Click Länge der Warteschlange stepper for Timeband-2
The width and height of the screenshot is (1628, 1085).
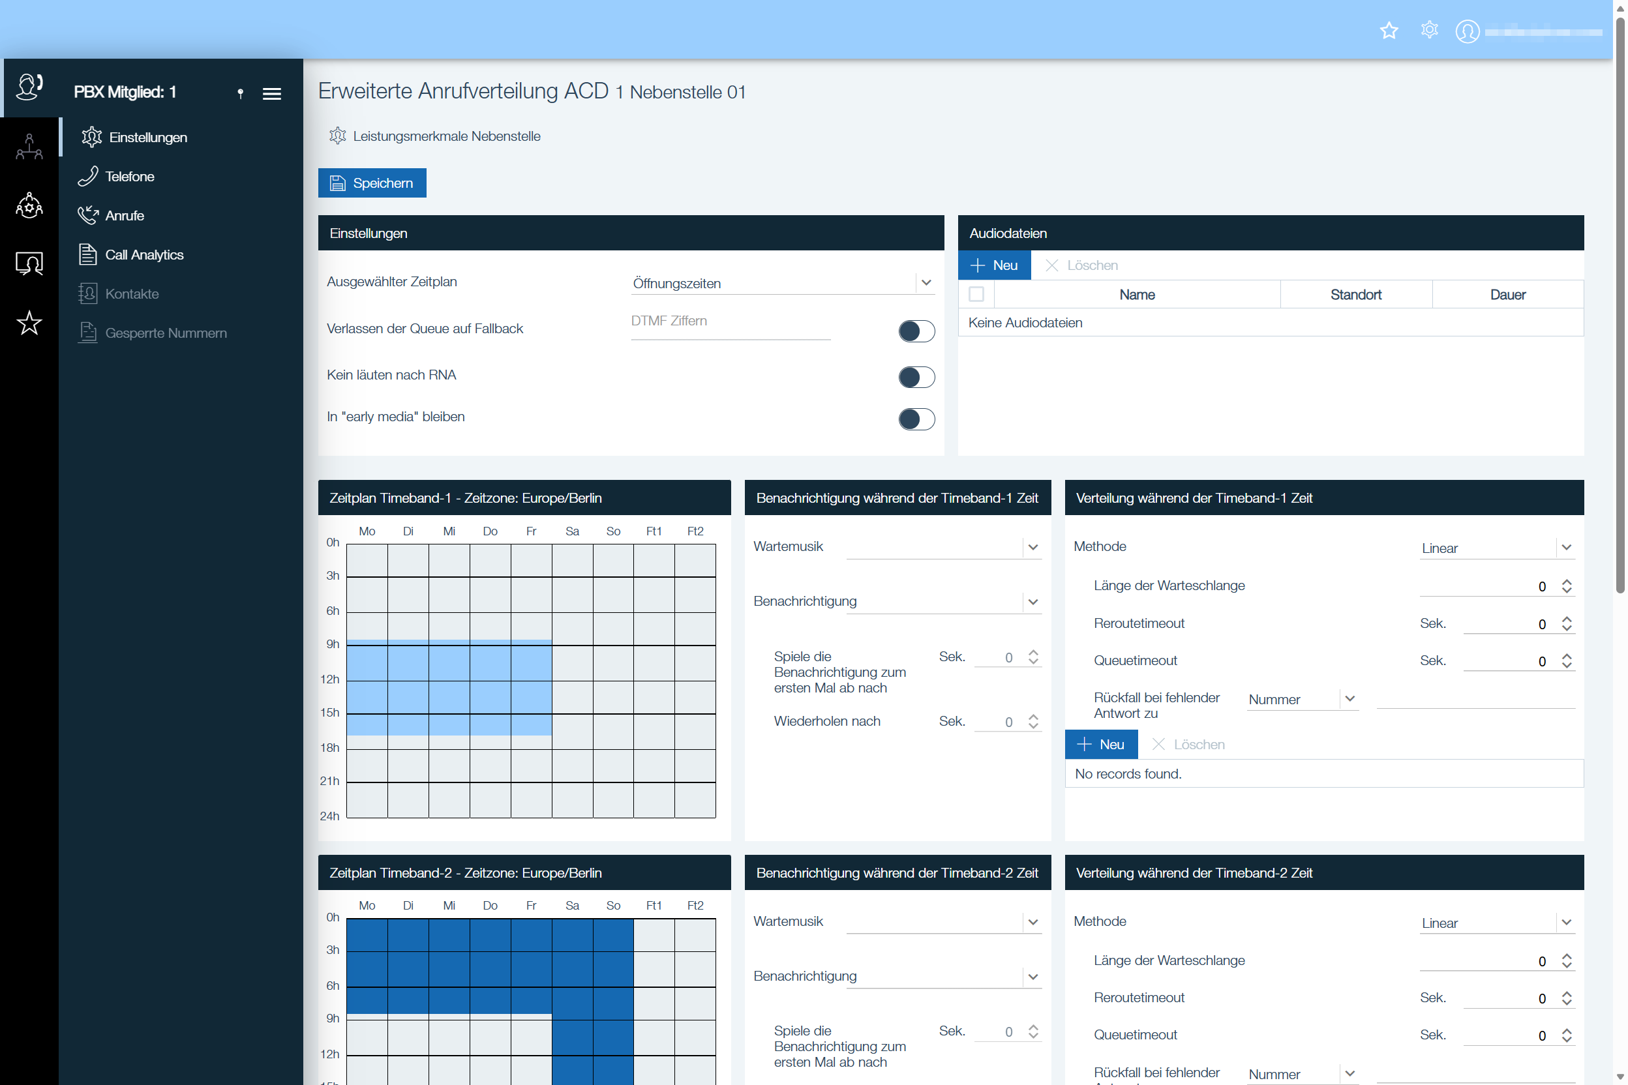(x=1567, y=960)
